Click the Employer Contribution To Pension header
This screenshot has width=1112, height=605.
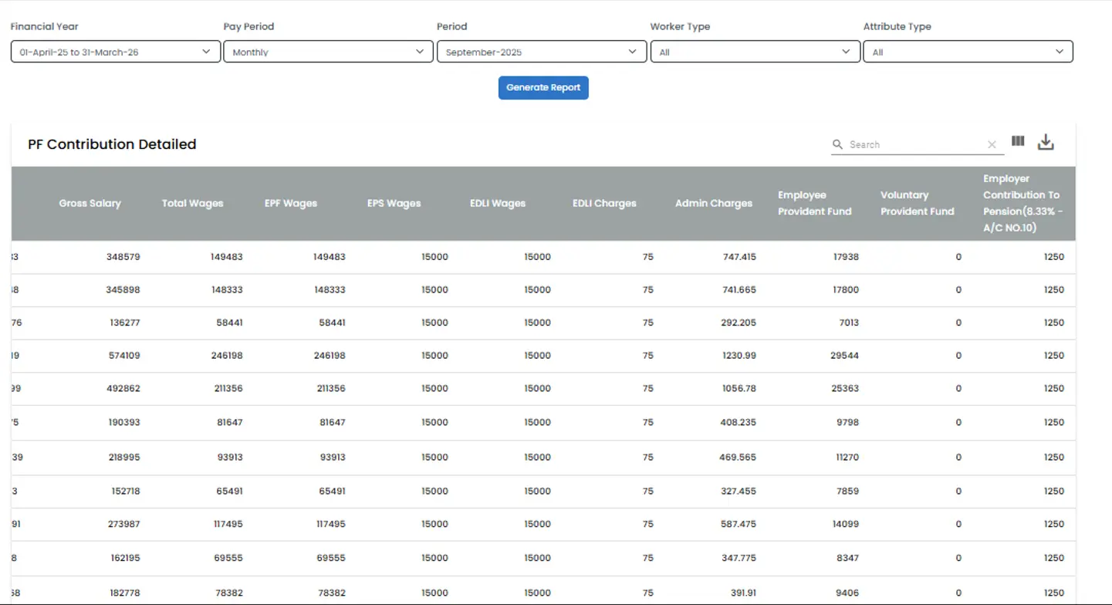click(1021, 203)
